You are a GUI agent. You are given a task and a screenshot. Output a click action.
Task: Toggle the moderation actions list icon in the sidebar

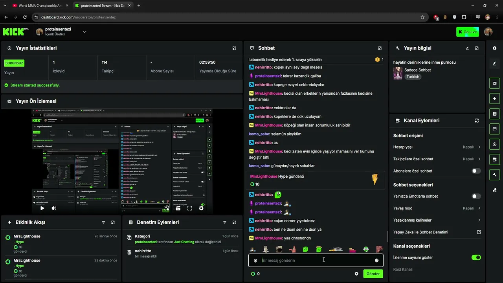pyautogui.click(x=494, y=114)
